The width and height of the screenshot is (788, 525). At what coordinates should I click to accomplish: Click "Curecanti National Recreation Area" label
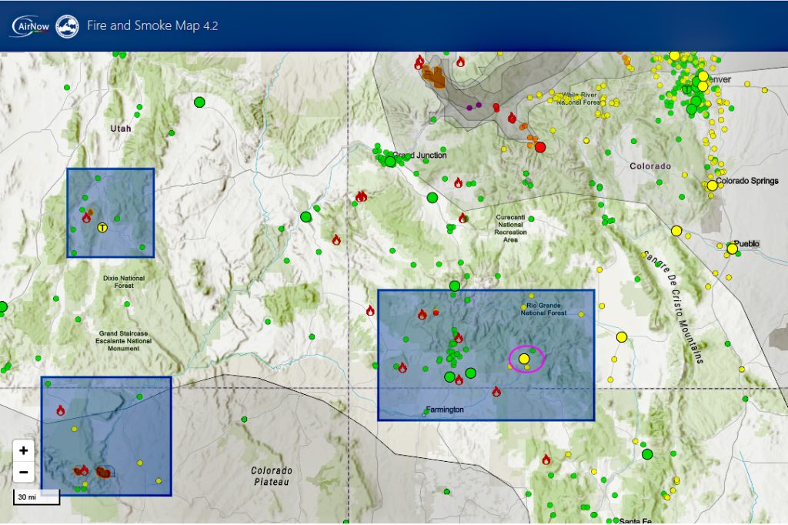511,229
